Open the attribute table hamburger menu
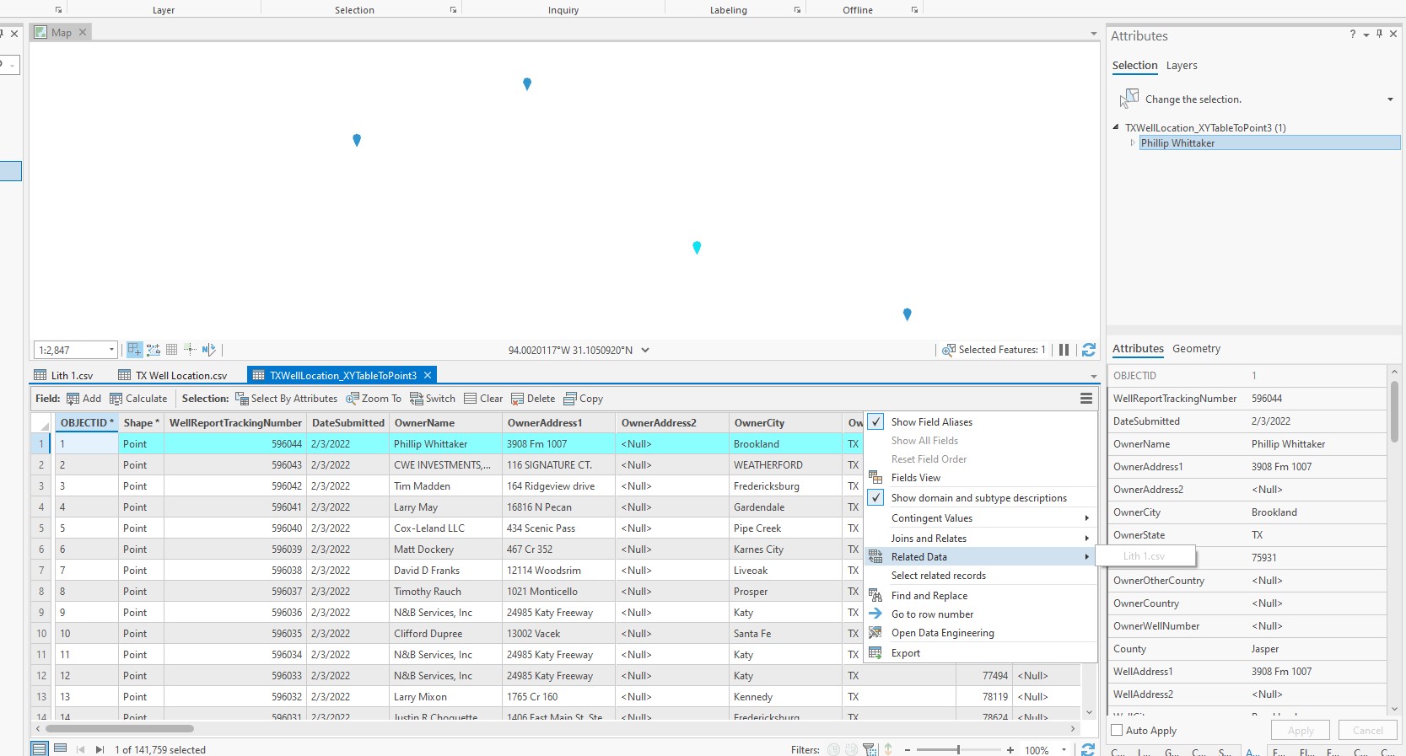Viewport: 1406px width, 756px height. coord(1086,399)
